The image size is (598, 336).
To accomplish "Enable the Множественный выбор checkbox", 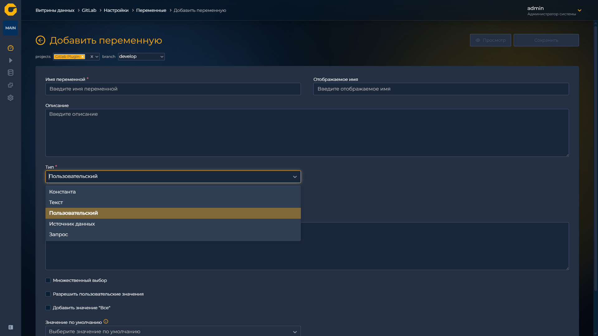I will point(48,280).
